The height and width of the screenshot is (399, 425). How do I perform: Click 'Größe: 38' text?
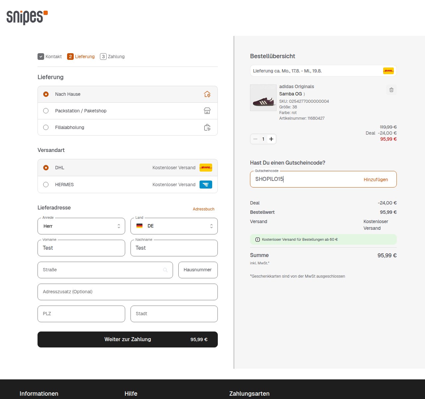(x=288, y=107)
